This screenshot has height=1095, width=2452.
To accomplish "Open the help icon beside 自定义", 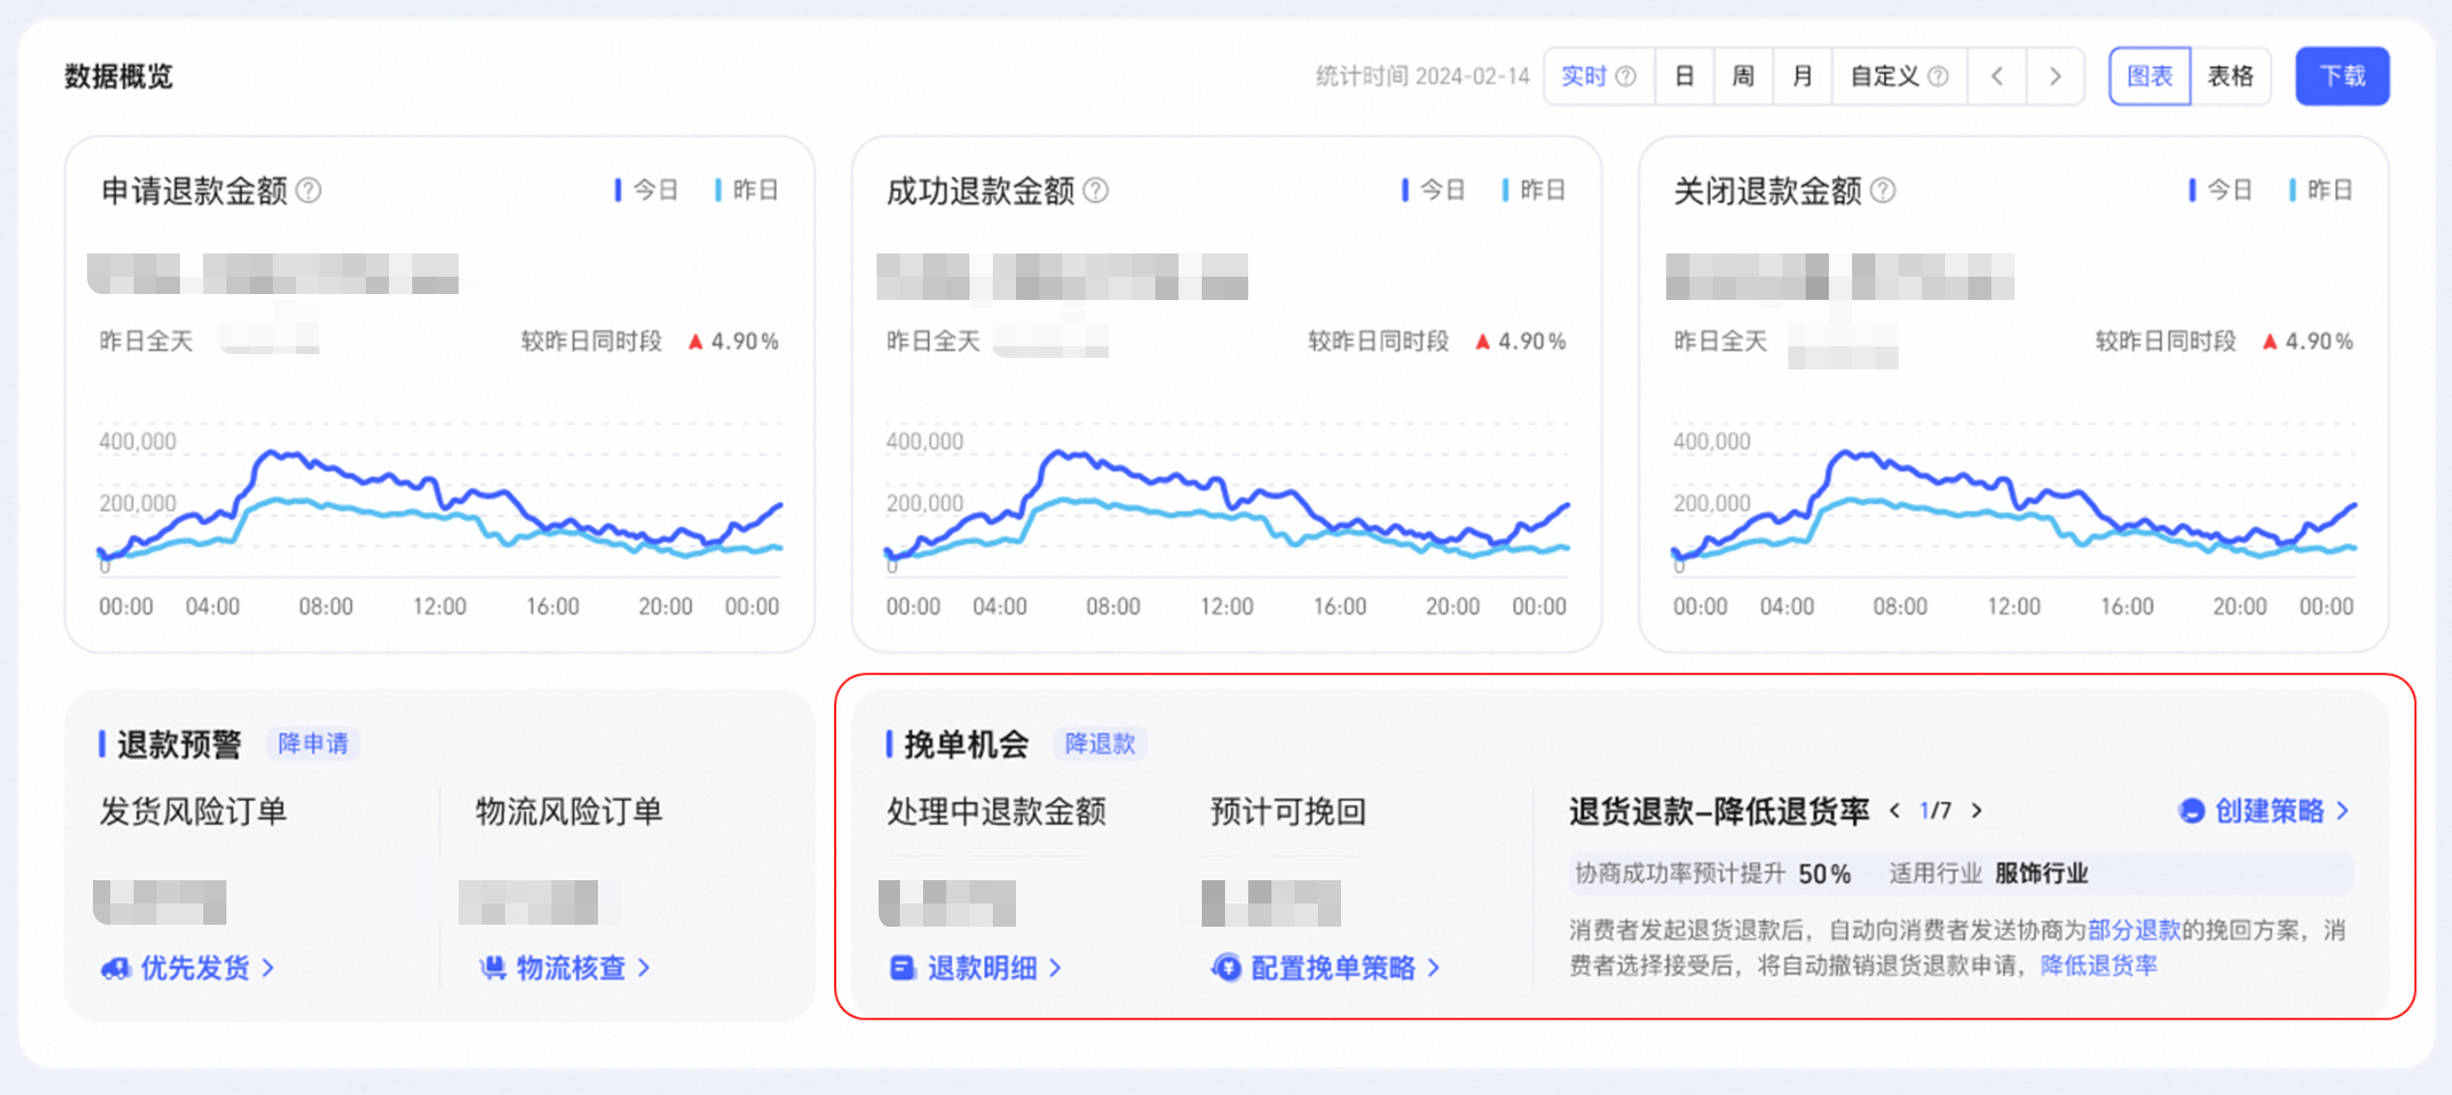I will click(1938, 76).
